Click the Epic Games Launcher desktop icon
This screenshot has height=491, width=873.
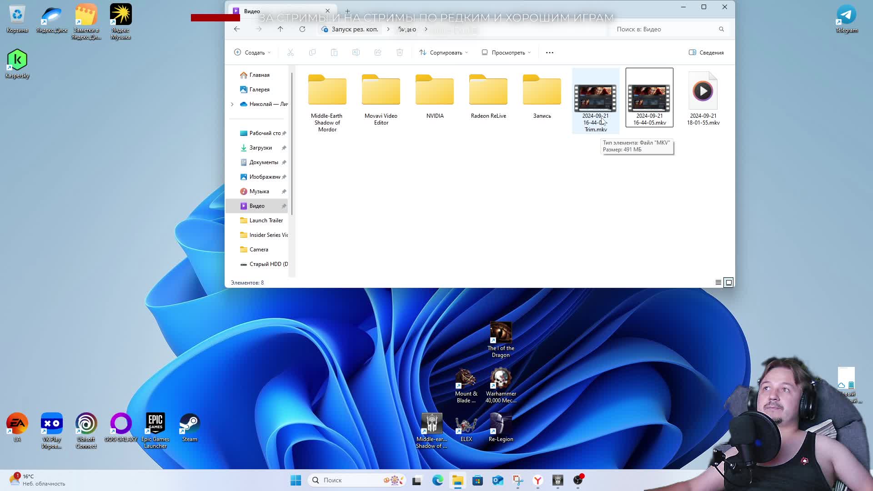[155, 431]
